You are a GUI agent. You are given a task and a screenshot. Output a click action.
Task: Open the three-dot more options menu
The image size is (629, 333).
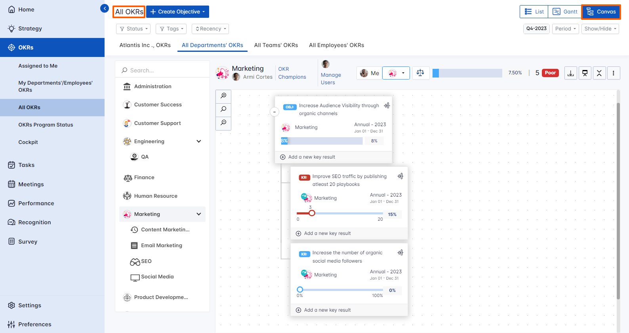tap(613, 73)
